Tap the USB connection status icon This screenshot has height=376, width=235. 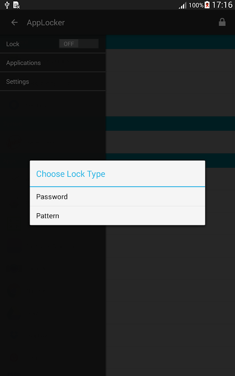7,5
